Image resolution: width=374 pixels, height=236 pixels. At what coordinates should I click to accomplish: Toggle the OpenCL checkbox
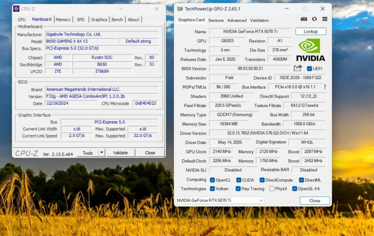click(x=213, y=180)
